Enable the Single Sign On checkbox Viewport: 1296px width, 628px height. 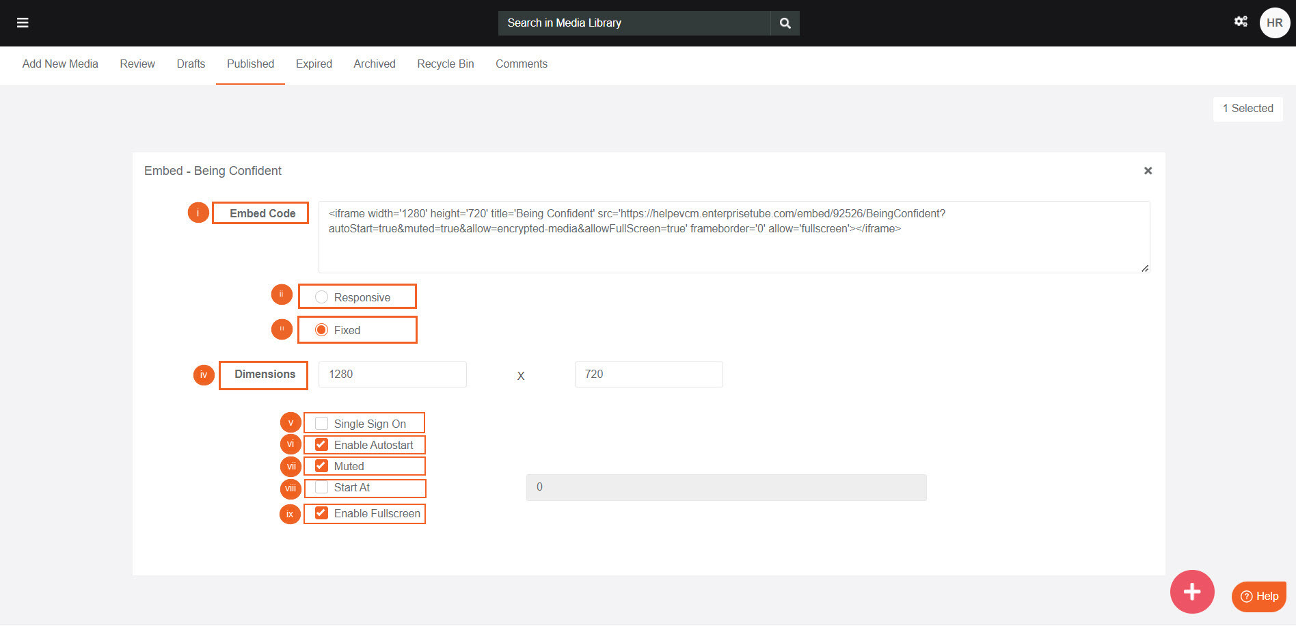click(321, 424)
